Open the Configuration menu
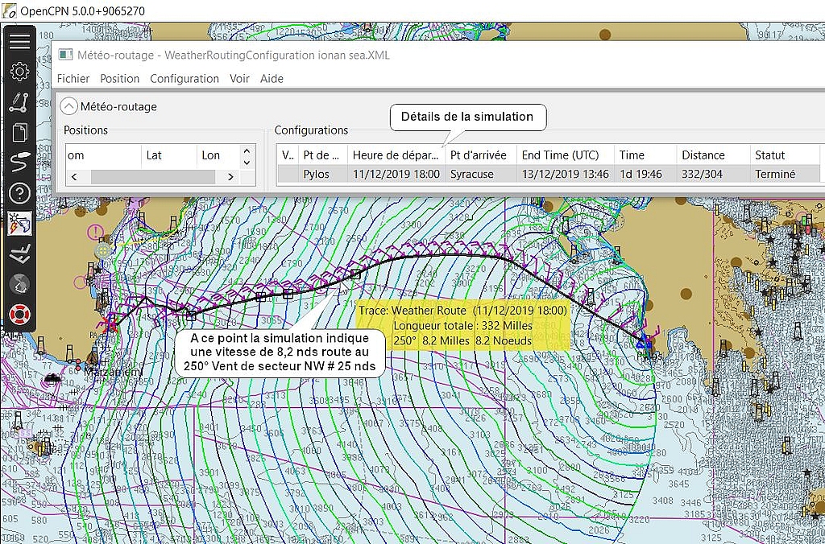 184,79
